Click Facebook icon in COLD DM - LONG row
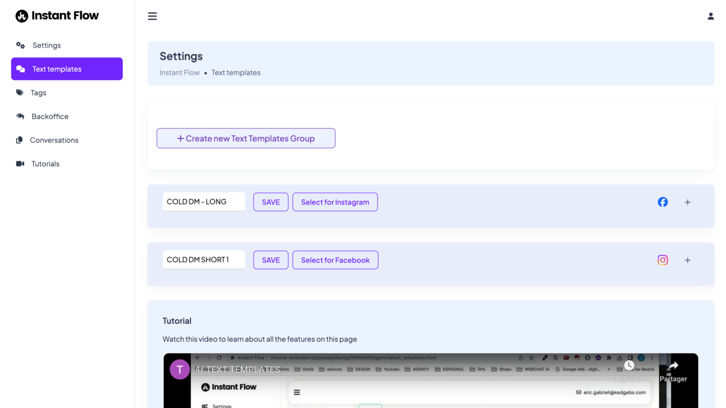 (x=663, y=202)
